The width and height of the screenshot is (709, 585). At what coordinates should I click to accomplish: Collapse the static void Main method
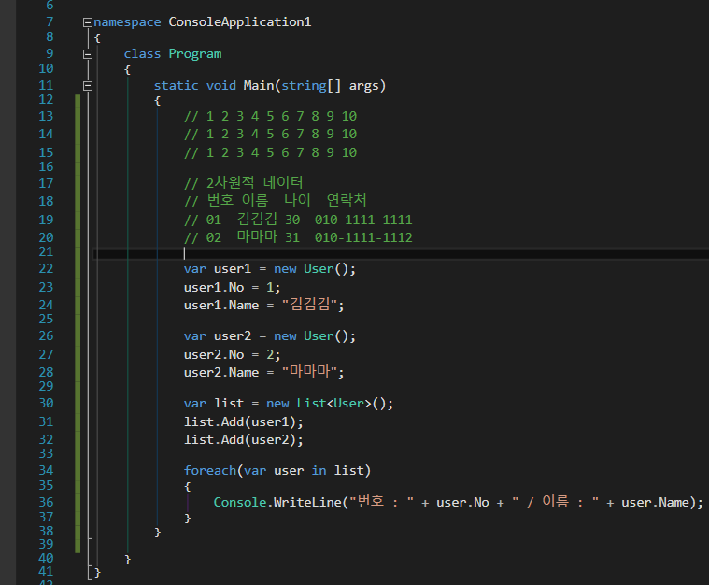coord(88,86)
